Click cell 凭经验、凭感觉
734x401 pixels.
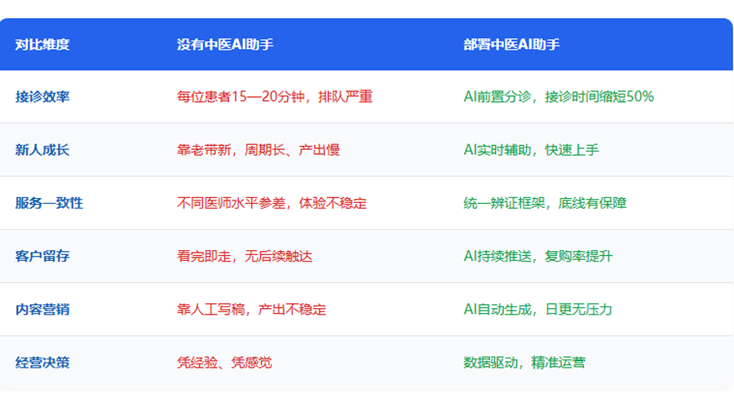click(x=224, y=363)
